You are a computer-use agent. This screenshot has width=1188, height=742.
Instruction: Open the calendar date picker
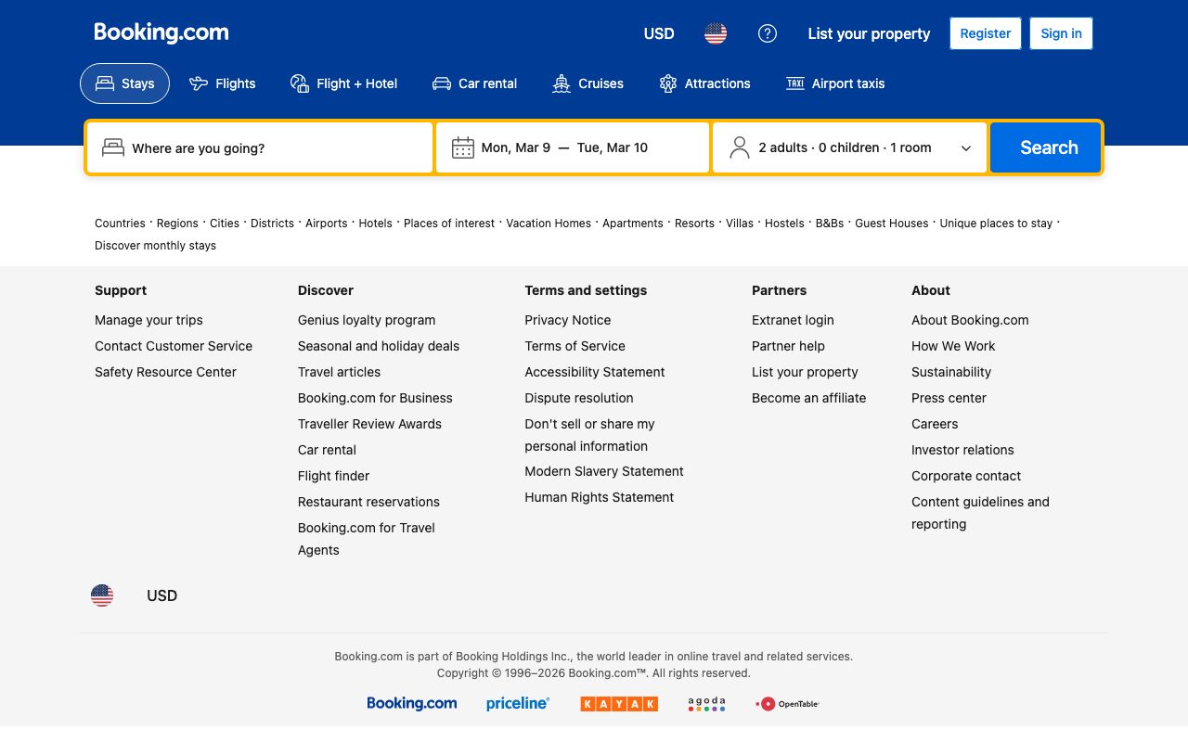pyautogui.click(x=572, y=147)
